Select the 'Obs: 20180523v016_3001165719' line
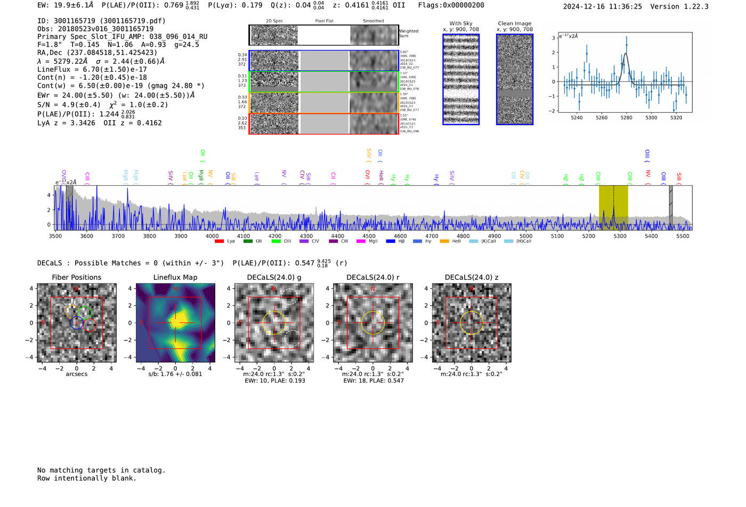Screen dimensions: 746x507 95,29
